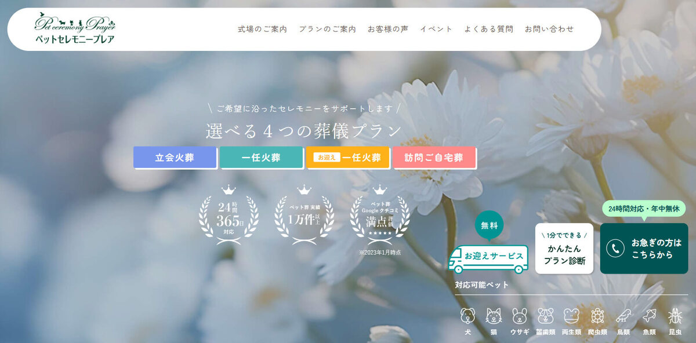Choose the 訪問ご自宅葬 plan button
696x343 pixels.
pyautogui.click(x=434, y=158)
